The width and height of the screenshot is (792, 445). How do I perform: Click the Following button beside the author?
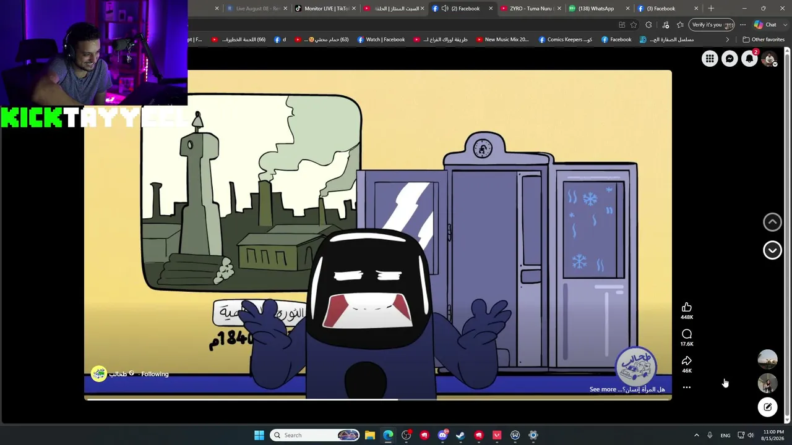click(155, 374)
